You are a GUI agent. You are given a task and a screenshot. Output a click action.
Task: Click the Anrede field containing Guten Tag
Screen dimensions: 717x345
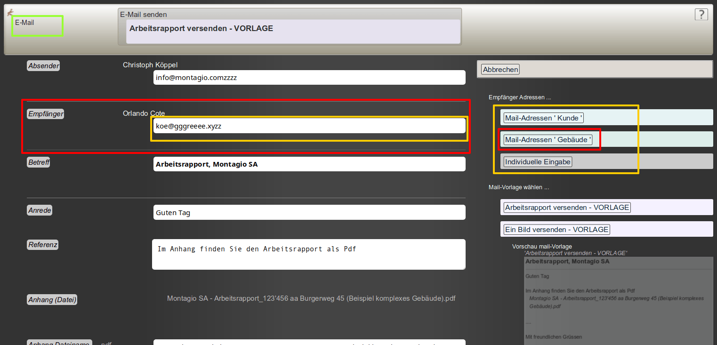pos(309,212)
